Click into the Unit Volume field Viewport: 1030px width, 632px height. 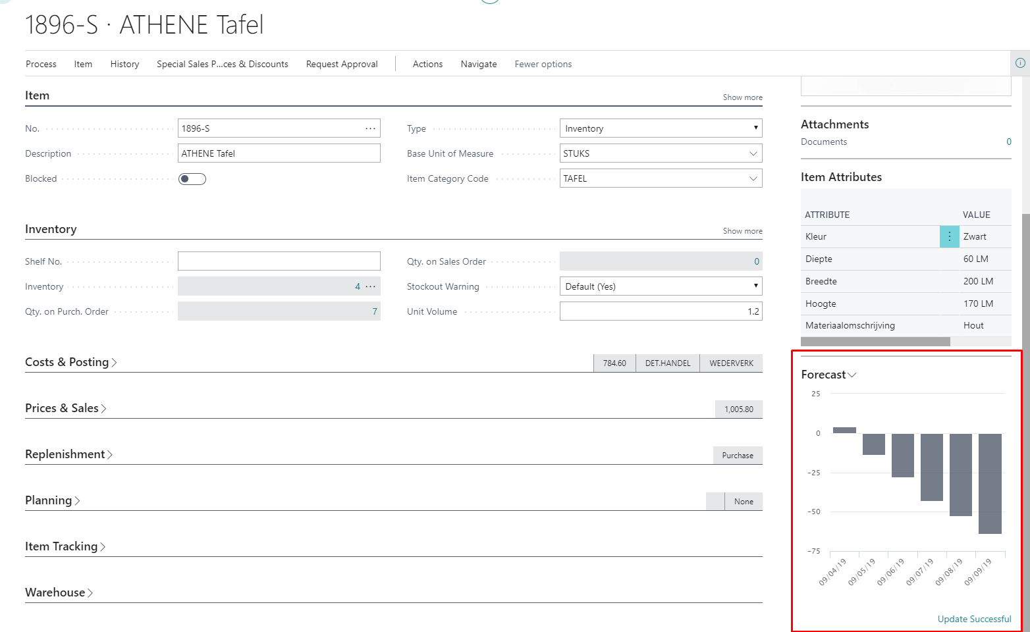coord(661,311)
